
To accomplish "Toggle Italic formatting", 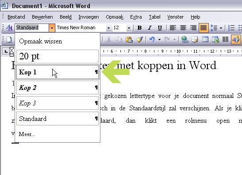I will 150,28.
